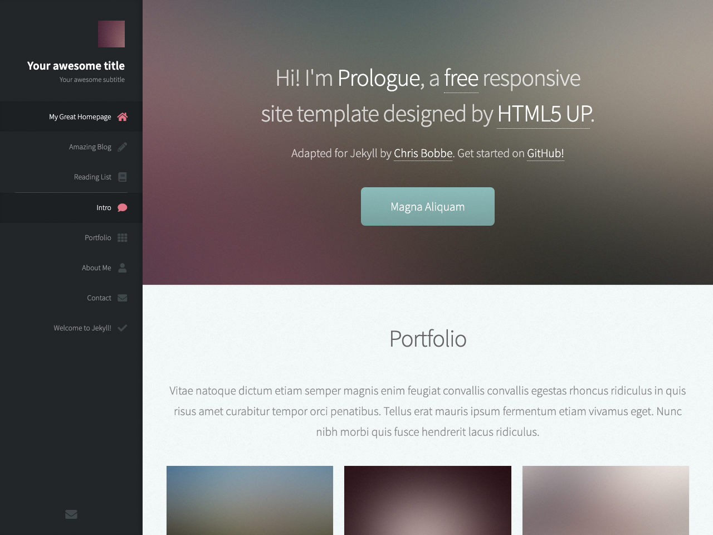Viewport: 713px width, 535px height.
Task: Open the GitHub! link
Action: click(x=545, y=153)
